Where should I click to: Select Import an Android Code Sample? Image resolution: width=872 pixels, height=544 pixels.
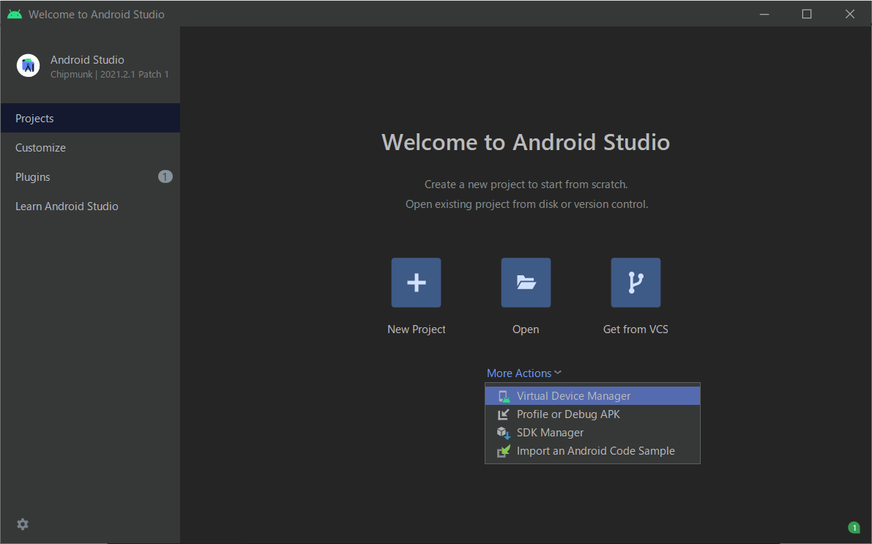click(595, 451)
